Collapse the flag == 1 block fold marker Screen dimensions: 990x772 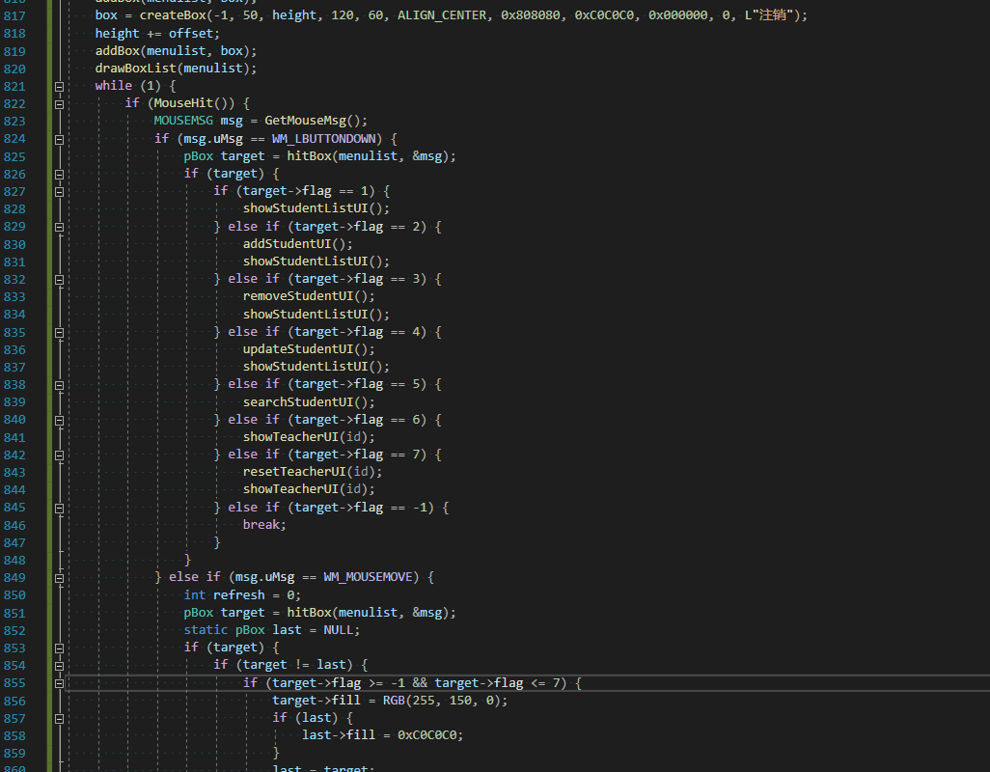pos(60,192)
